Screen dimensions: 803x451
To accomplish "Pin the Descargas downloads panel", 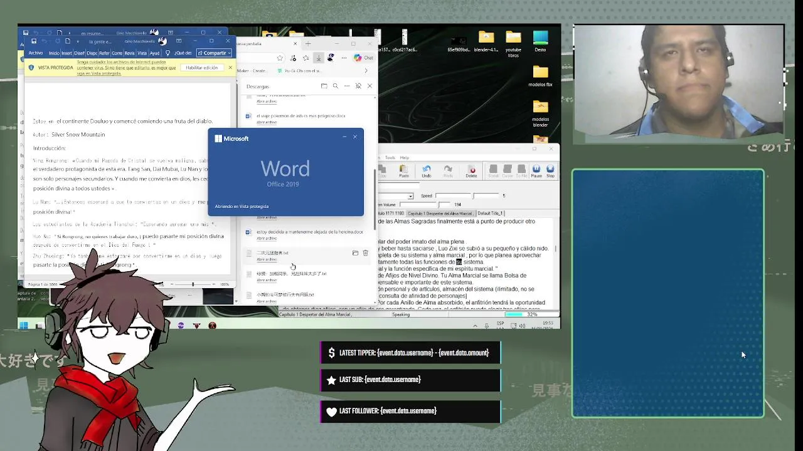I will (358, 86).
